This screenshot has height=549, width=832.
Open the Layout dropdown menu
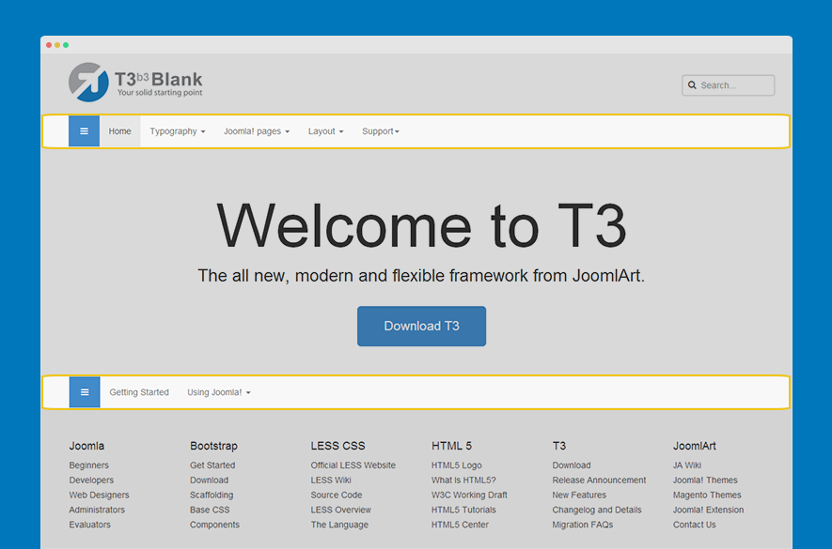coord(325,131)
